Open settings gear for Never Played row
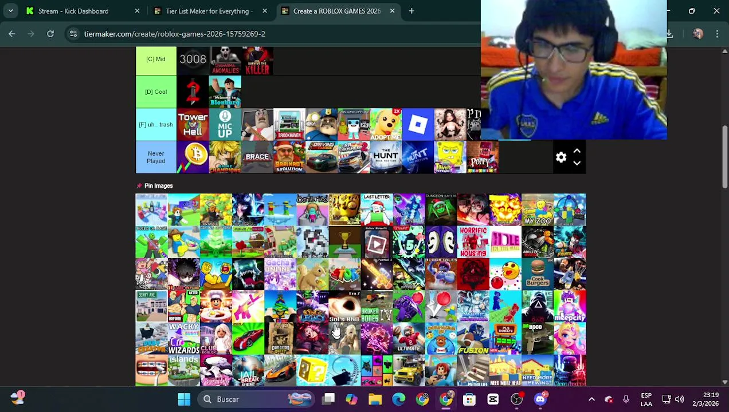 (561, 157)
